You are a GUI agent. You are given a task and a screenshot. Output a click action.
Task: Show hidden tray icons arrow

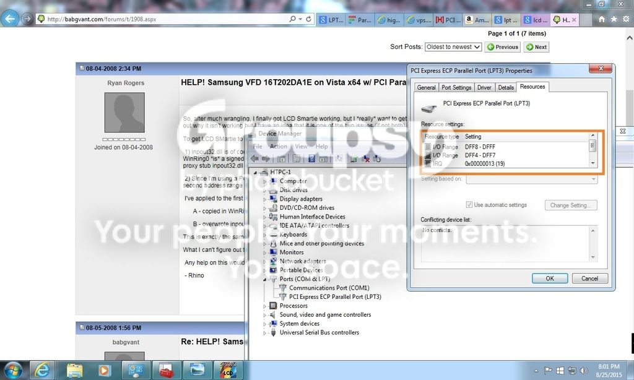(x=536, y=371)
